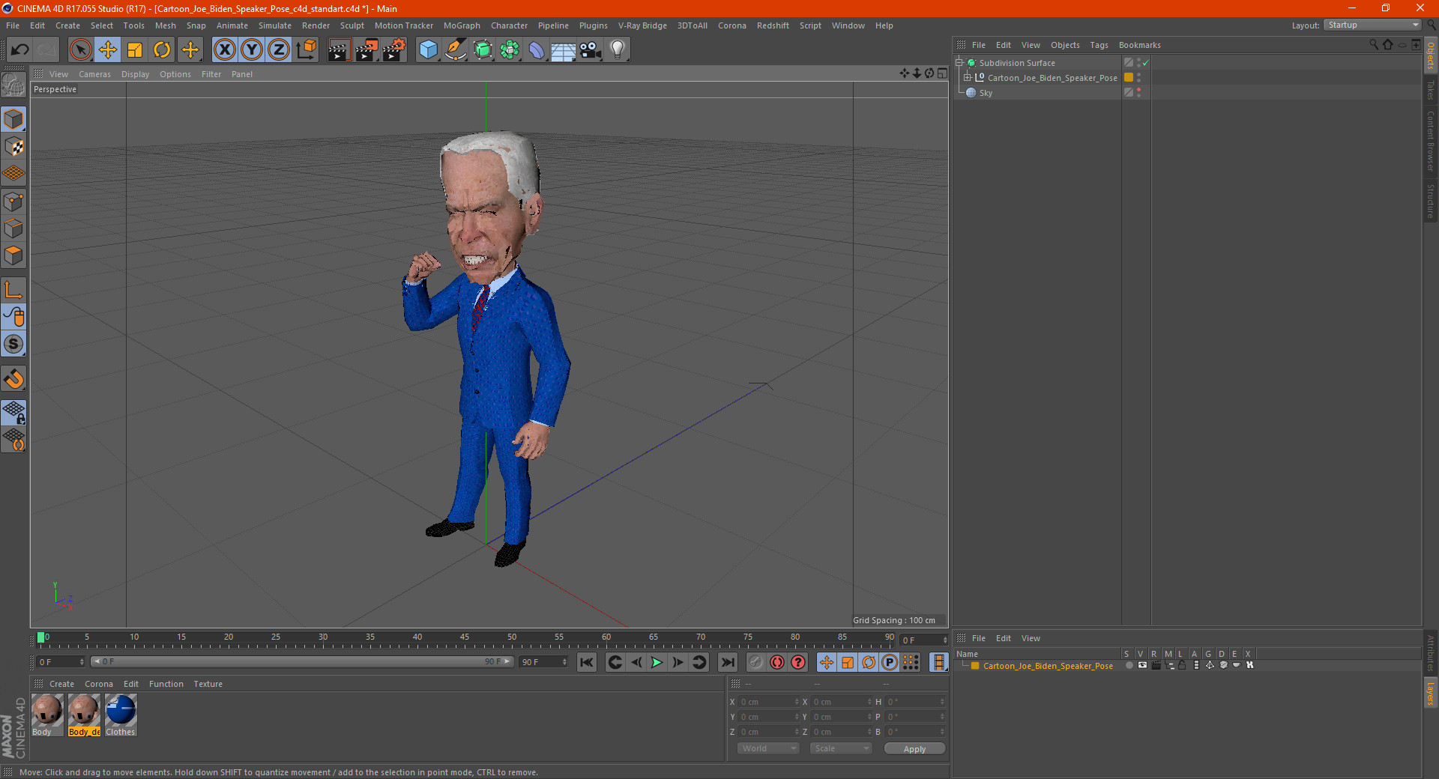
Task: Switch to Points mode
Action: (x=13, y=201)
